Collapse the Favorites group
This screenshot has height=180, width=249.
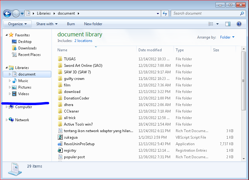click(7, 35)
